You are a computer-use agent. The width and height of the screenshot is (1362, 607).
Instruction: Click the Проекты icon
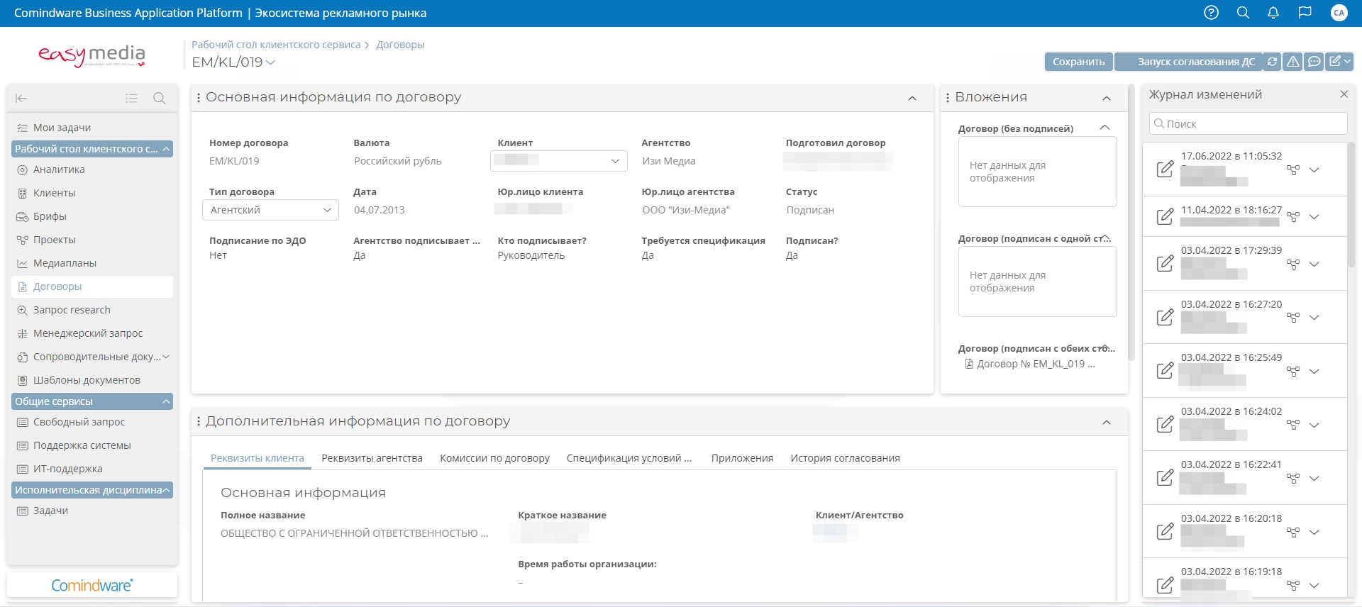(23, 240)
